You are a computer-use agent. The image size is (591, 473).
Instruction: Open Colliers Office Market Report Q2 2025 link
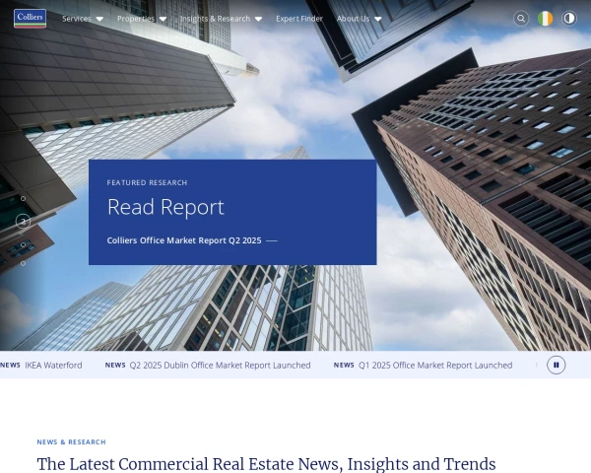tap(192, 240)
